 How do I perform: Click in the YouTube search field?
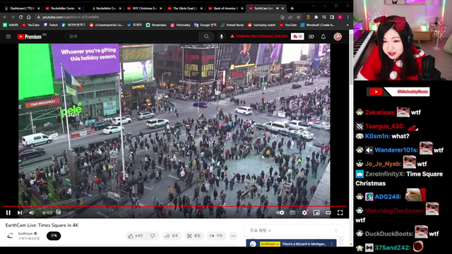point(132,37)
